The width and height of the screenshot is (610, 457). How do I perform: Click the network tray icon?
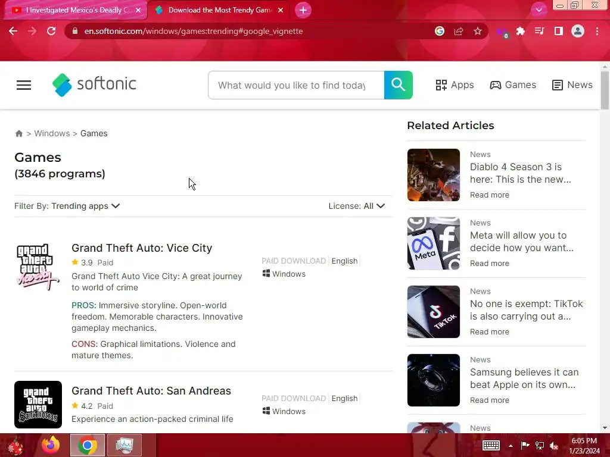click(540, 446)
